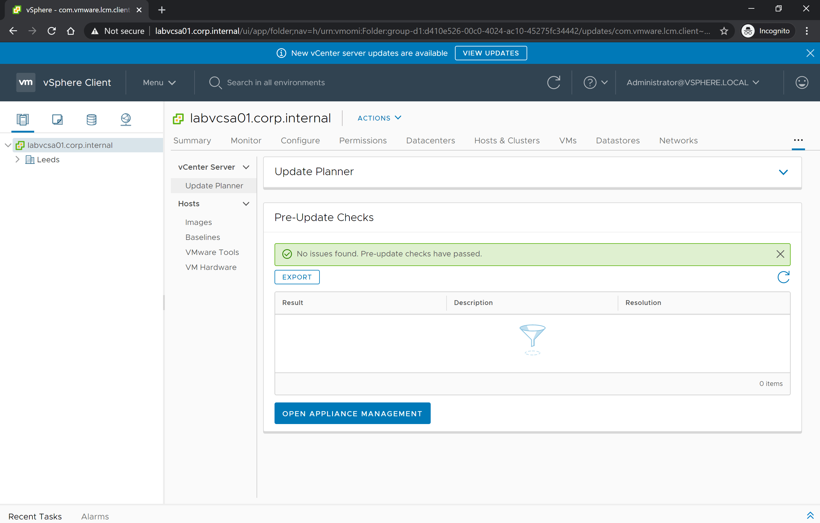820x523 pixels.
Task: Sort by the Result column header
Action: tap(293, 303)
